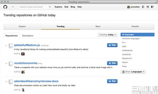Viewport: 158px width, 94px height.
Task: Filter trending by Ruby in sidebar
Action: (x=124, y=66)
